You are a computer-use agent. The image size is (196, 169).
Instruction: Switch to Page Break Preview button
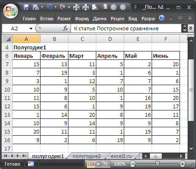[x=106, y=164]
